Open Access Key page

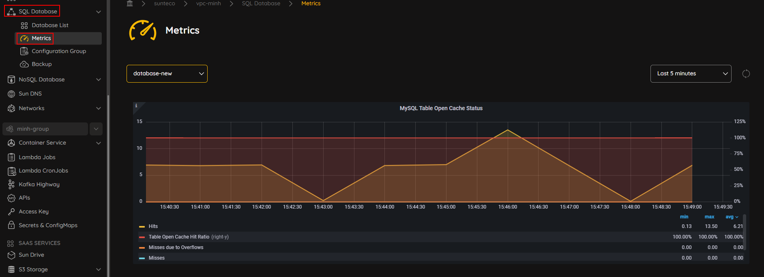(x=34, y=211)
